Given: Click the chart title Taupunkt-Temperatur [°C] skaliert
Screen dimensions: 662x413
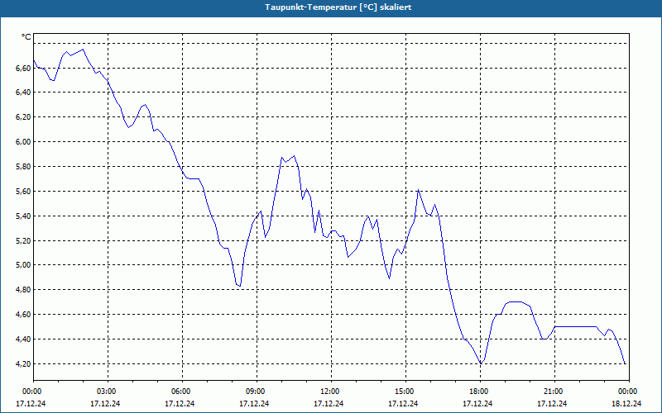Looking at the screenshot, I should point(338,7).
